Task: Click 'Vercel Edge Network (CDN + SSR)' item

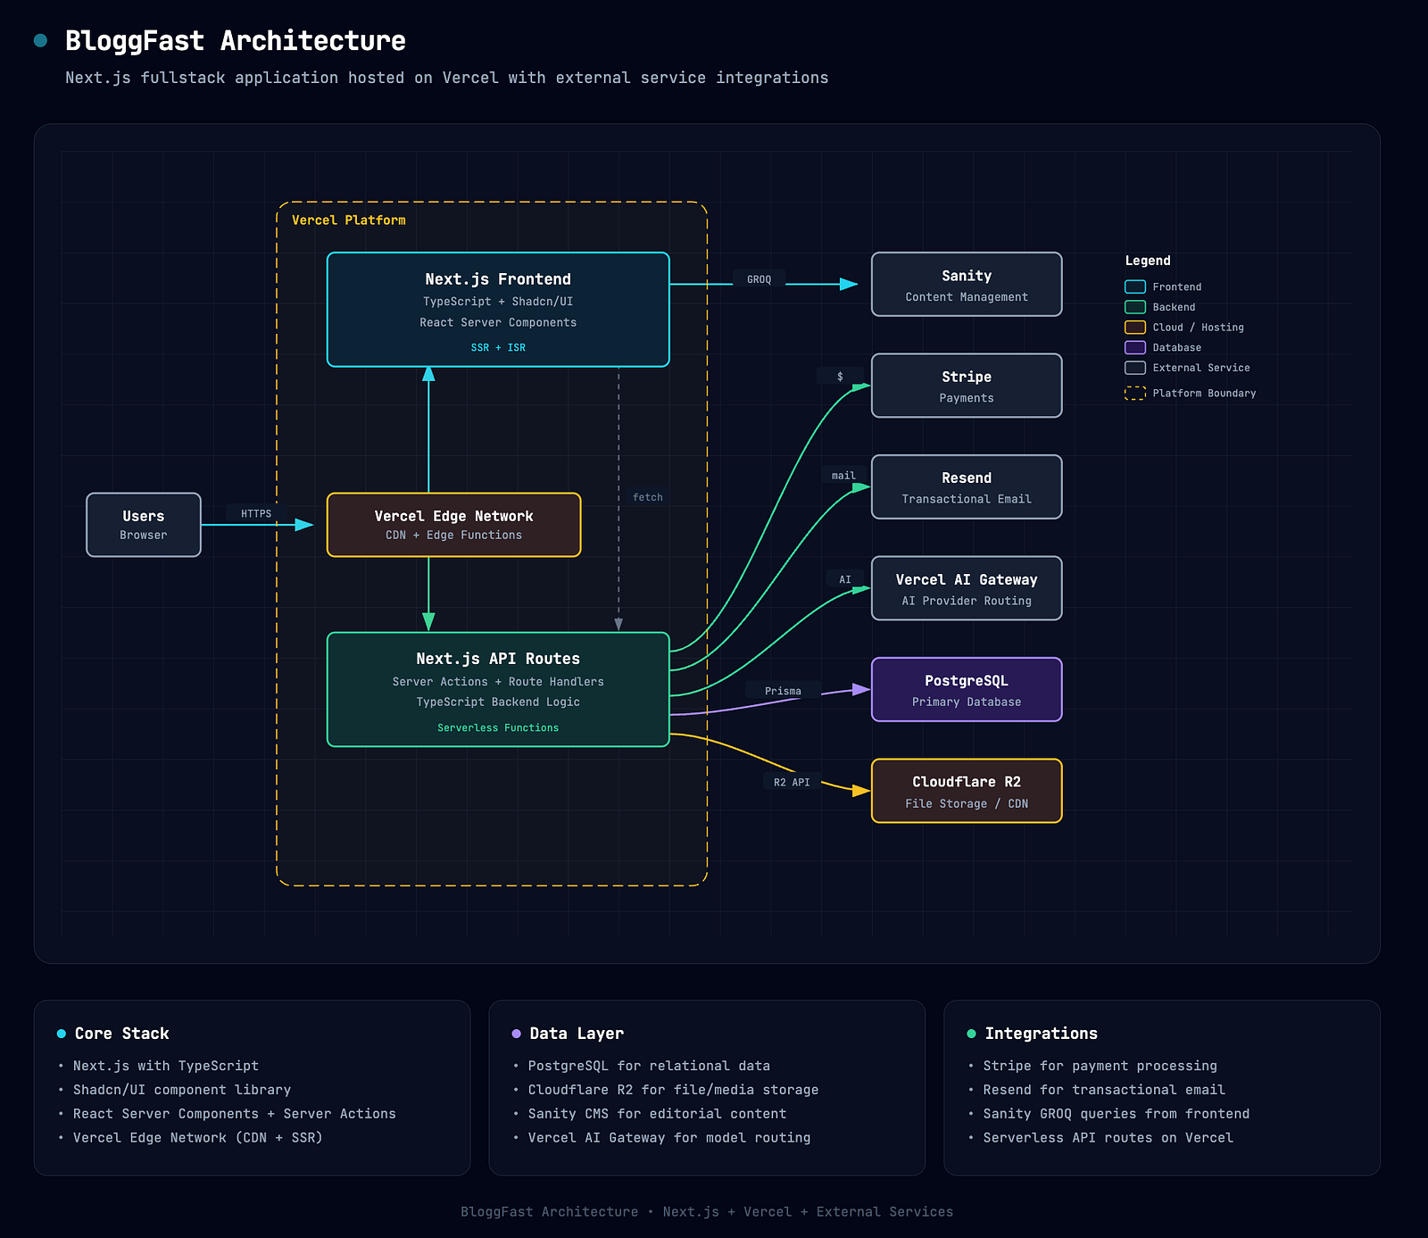Action: pos(198,1138)
